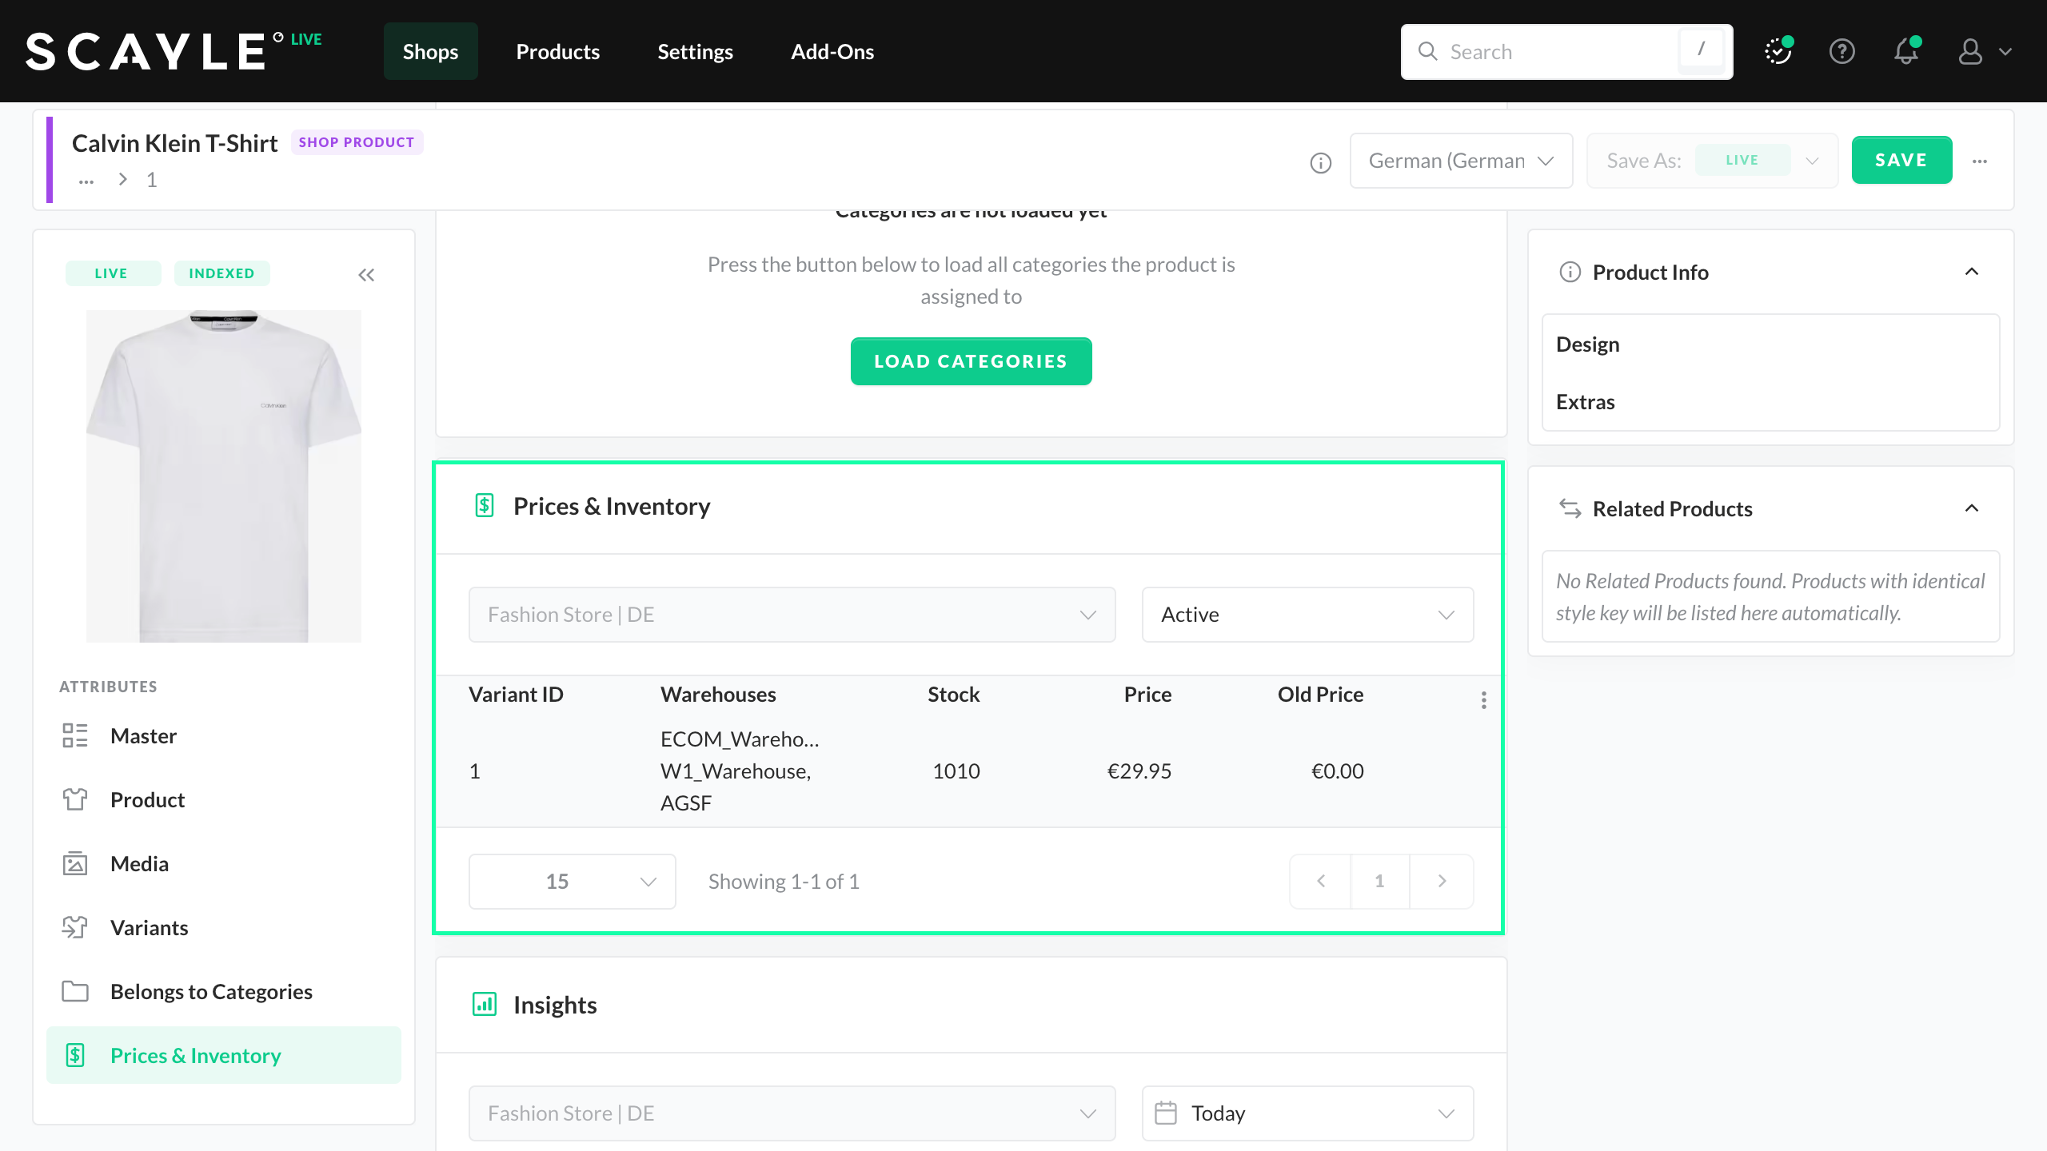The width and height of the screenshot is (2047, 1151).
Task: Open the help question mark icon
Action: click(x=1842, y=52)
